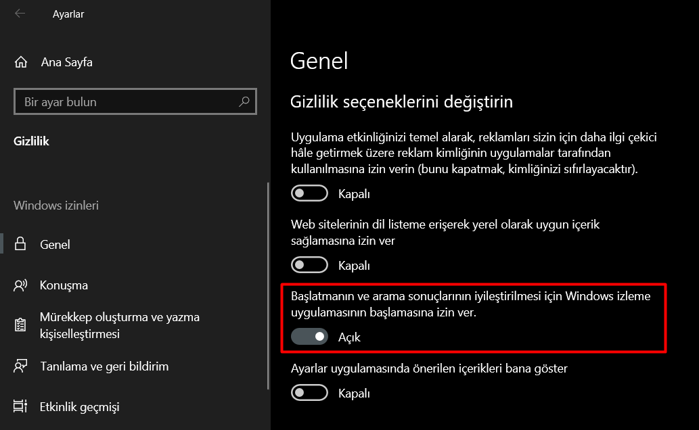Click the Gizlilik section label
The image size is (699, 430).
[31, 141]
